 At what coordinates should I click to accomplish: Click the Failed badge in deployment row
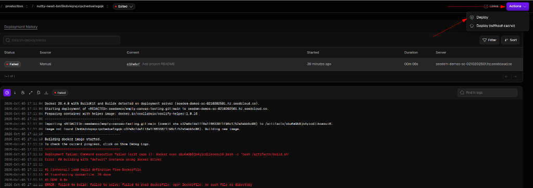(x=12, y=64)
